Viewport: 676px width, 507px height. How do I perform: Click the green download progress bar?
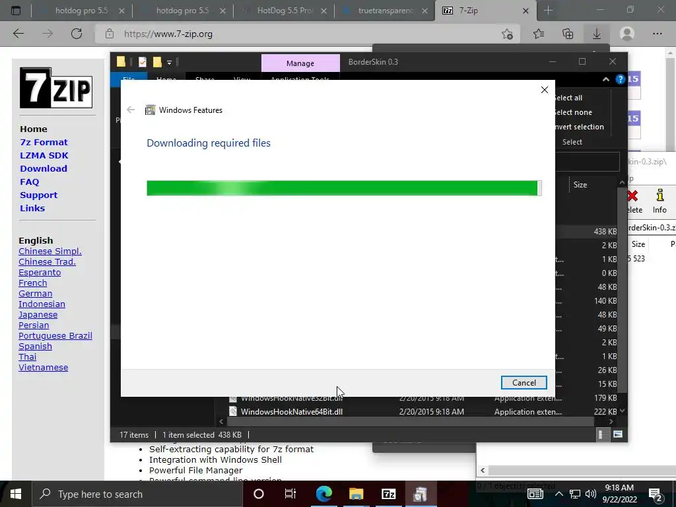pos(344,188)
